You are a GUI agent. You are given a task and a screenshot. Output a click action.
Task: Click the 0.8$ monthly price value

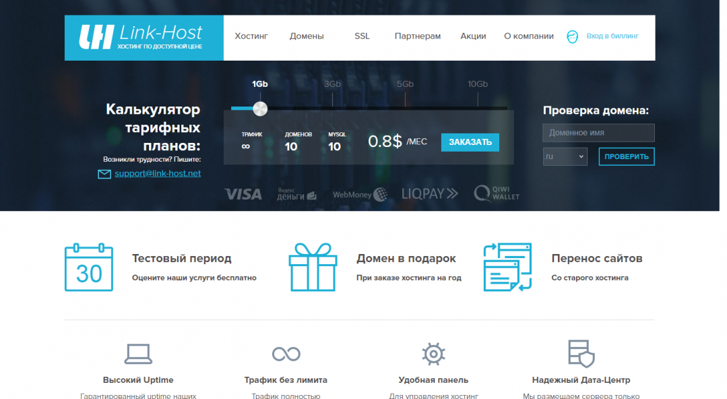pyautogui.click(x=385, y=141)
